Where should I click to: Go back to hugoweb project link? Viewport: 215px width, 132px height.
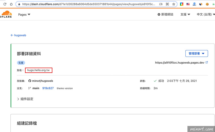[x=18, y=35]
